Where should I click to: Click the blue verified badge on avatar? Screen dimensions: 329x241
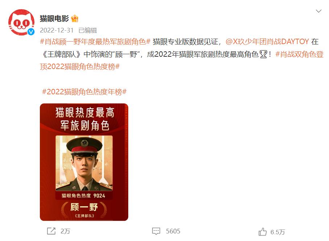click(31, 31)
